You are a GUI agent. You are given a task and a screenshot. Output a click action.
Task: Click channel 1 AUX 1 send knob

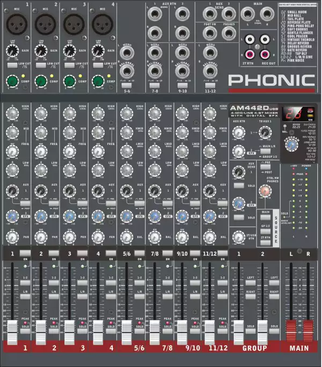pyautogui.click(x=12, y=191)
